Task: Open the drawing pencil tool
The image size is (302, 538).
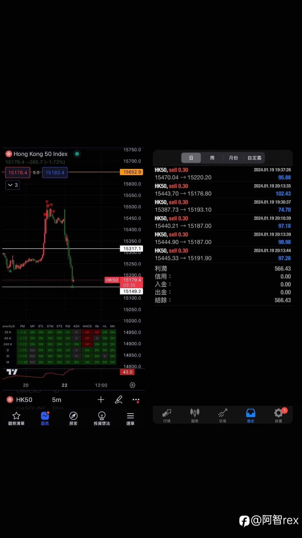Action: (x=119, y=400)
